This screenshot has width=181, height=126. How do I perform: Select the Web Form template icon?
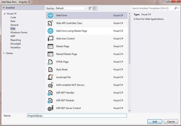pyautogui.click(x=50, y=15)
